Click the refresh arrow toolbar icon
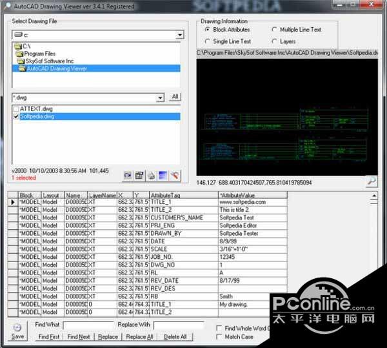This screenshot has height=348, width=387. [128, 176]
